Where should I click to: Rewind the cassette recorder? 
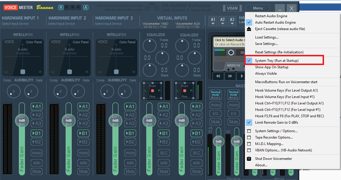click(x=218, y=76)
